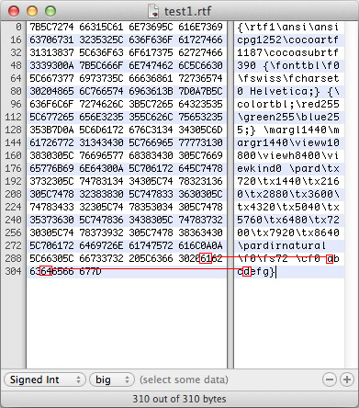Click the test1.rtf document proxy icon
359x408 pixels.
coord(153,11)
